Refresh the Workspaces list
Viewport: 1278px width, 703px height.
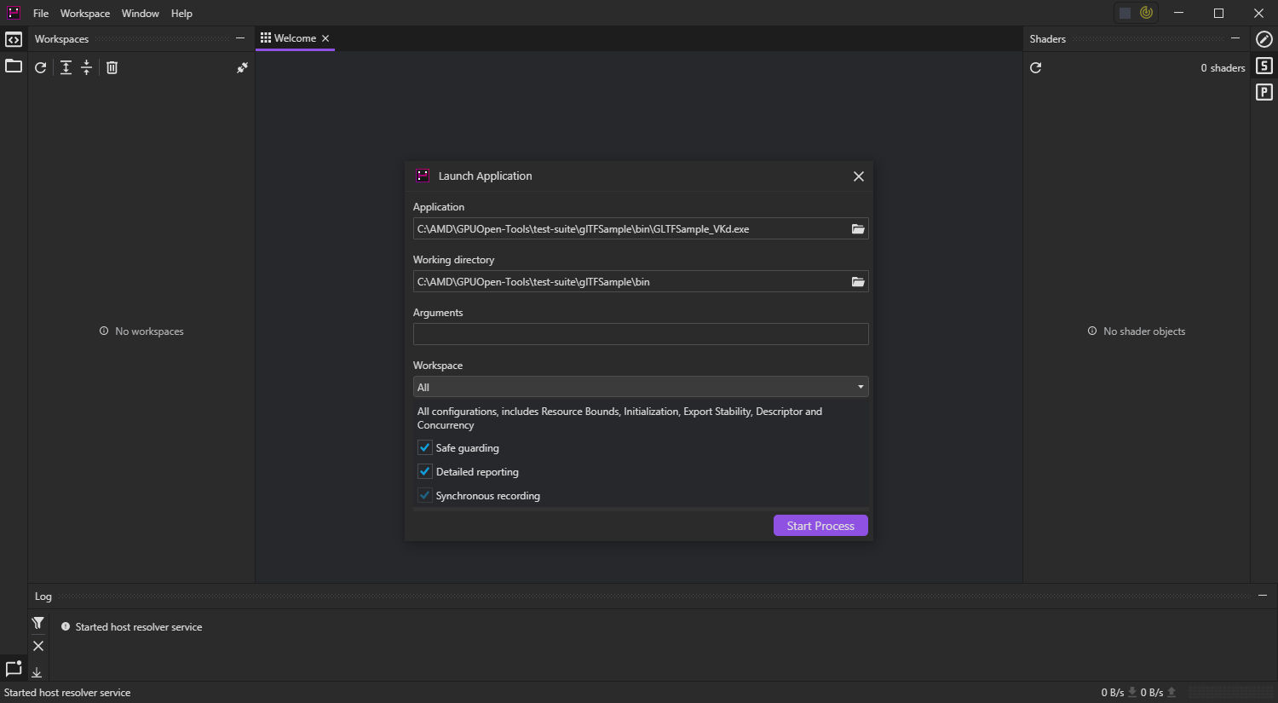(40, 67)
